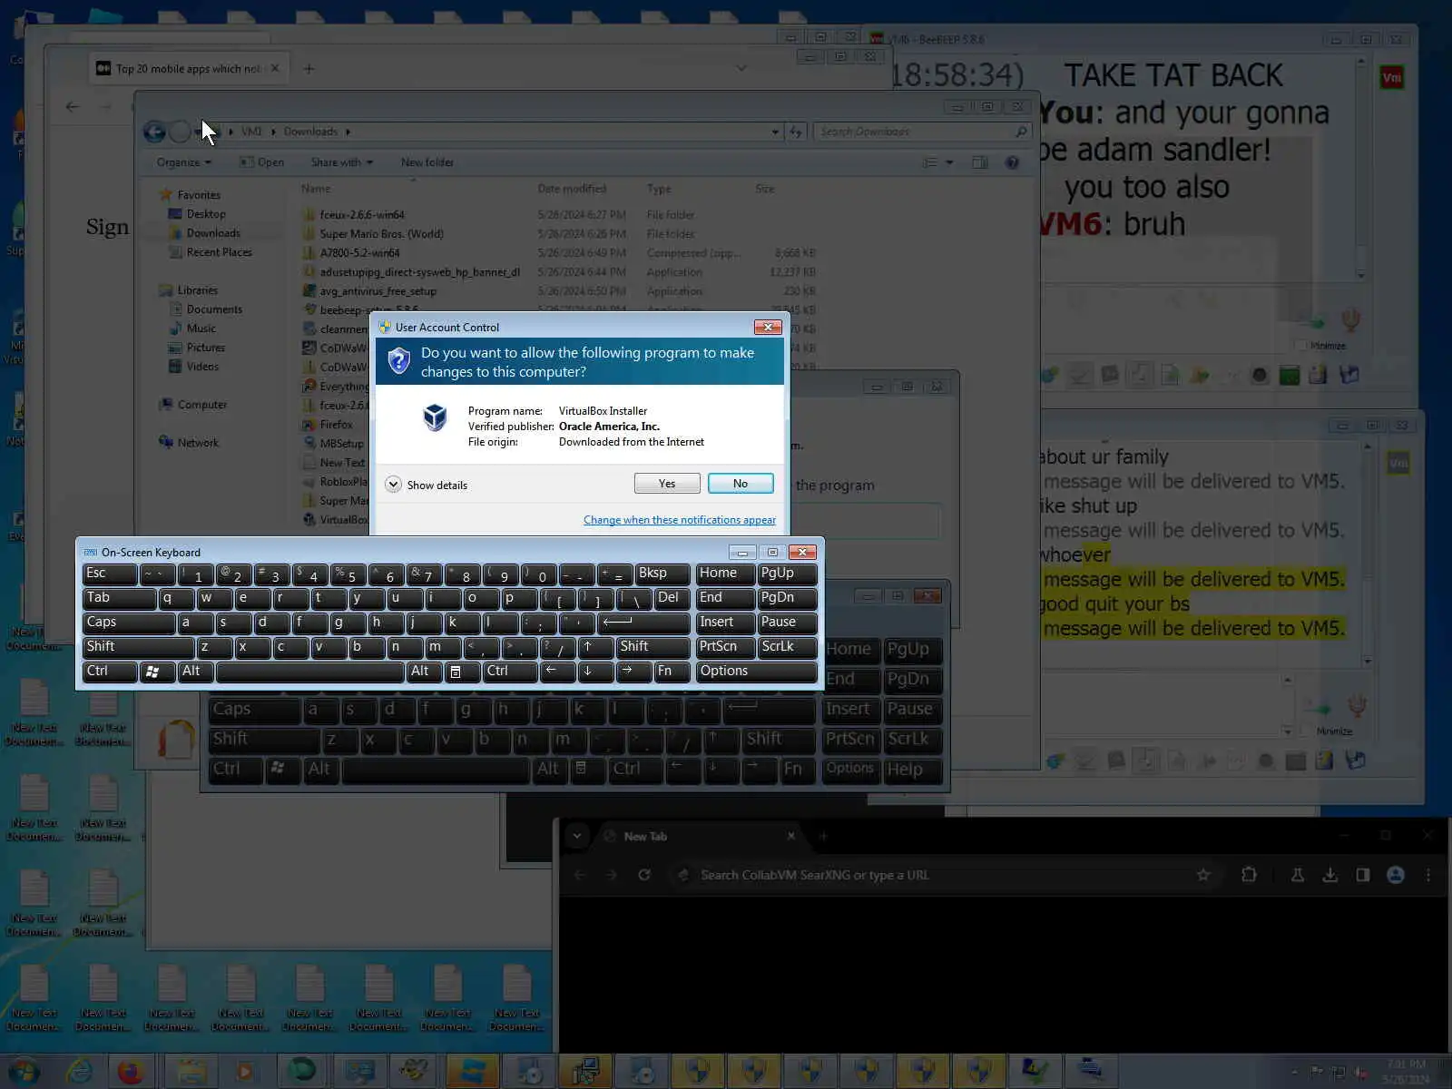
Task: Launch Internet Explorer from the taskbar
Action: pos(80,1071)
